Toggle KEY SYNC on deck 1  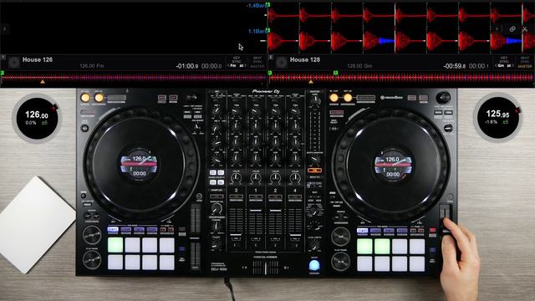coord(237,59)
